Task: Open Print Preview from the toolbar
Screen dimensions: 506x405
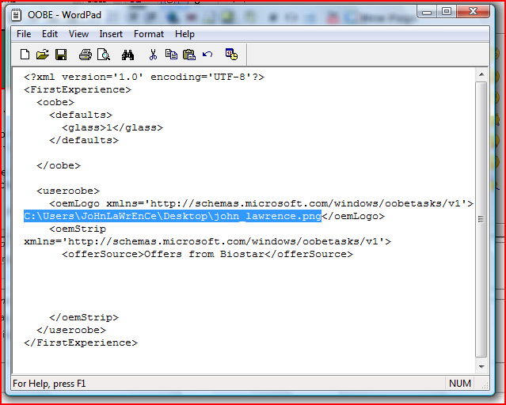Action: 103,55
